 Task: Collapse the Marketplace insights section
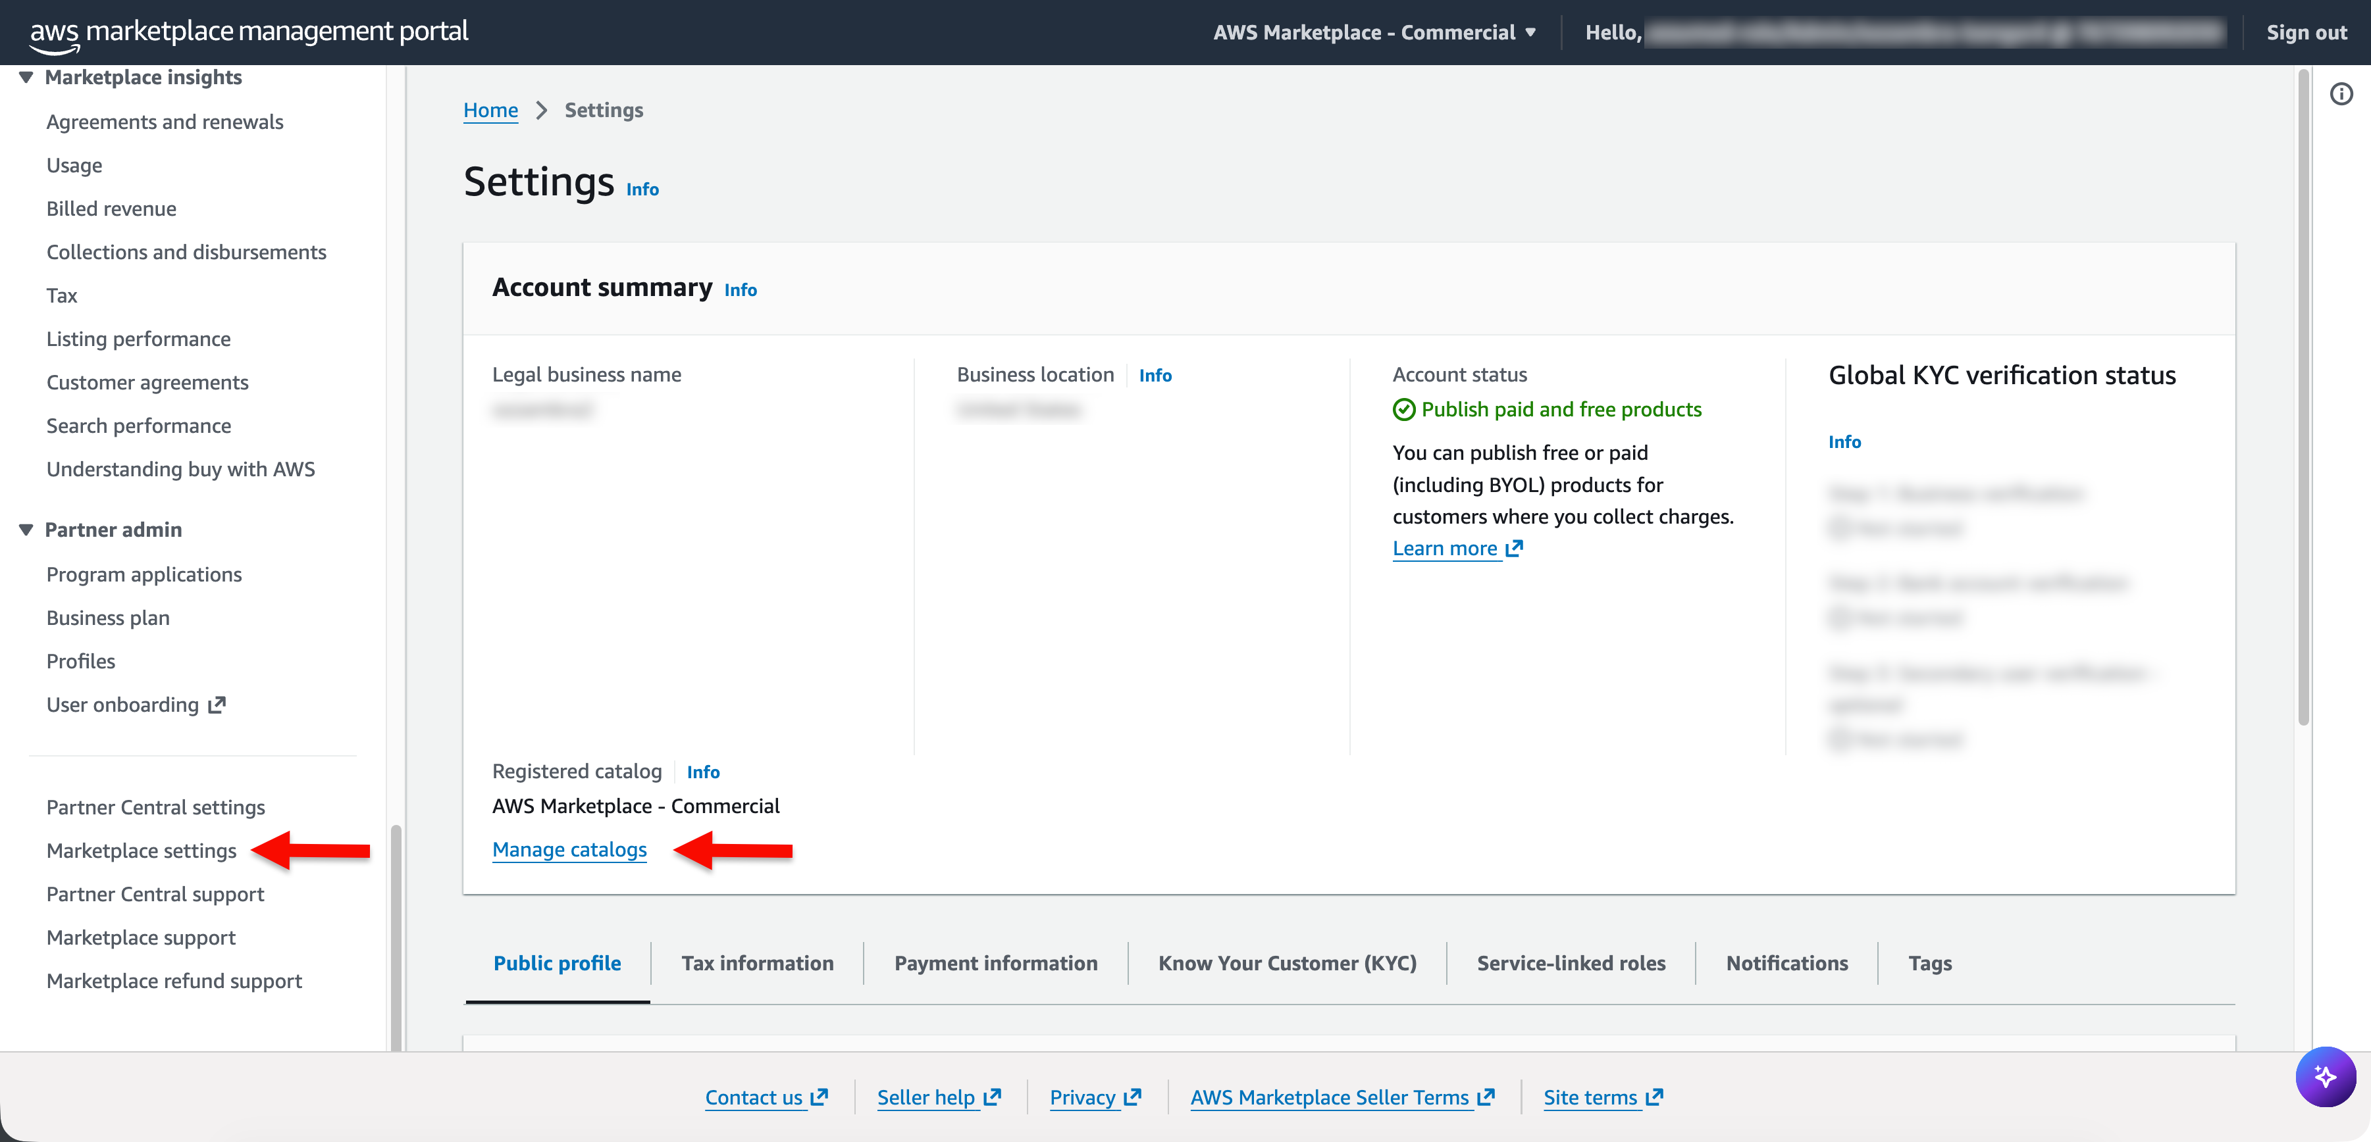pyautogui.click(x=26, y=77)
